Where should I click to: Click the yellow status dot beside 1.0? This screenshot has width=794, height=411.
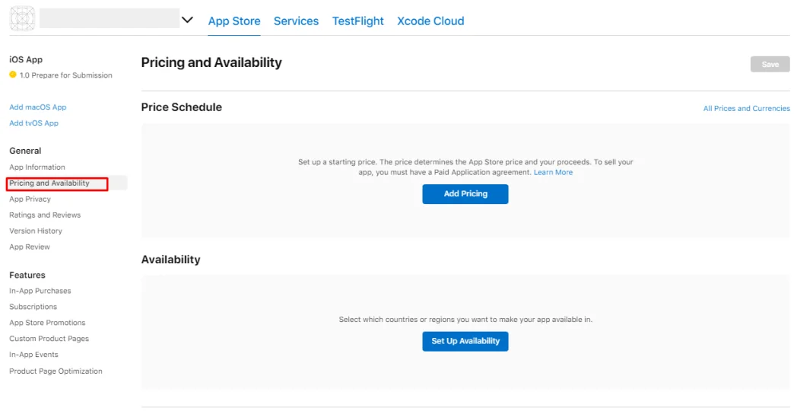click(13, 75)
